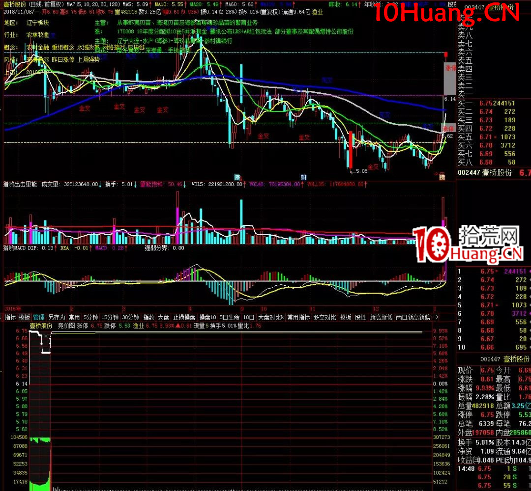Click the 昨日涨停 style tag

(63, 59)
